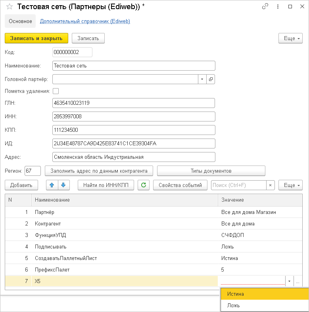Toggle the Пометка удаления checkbox

pos(56,91)
